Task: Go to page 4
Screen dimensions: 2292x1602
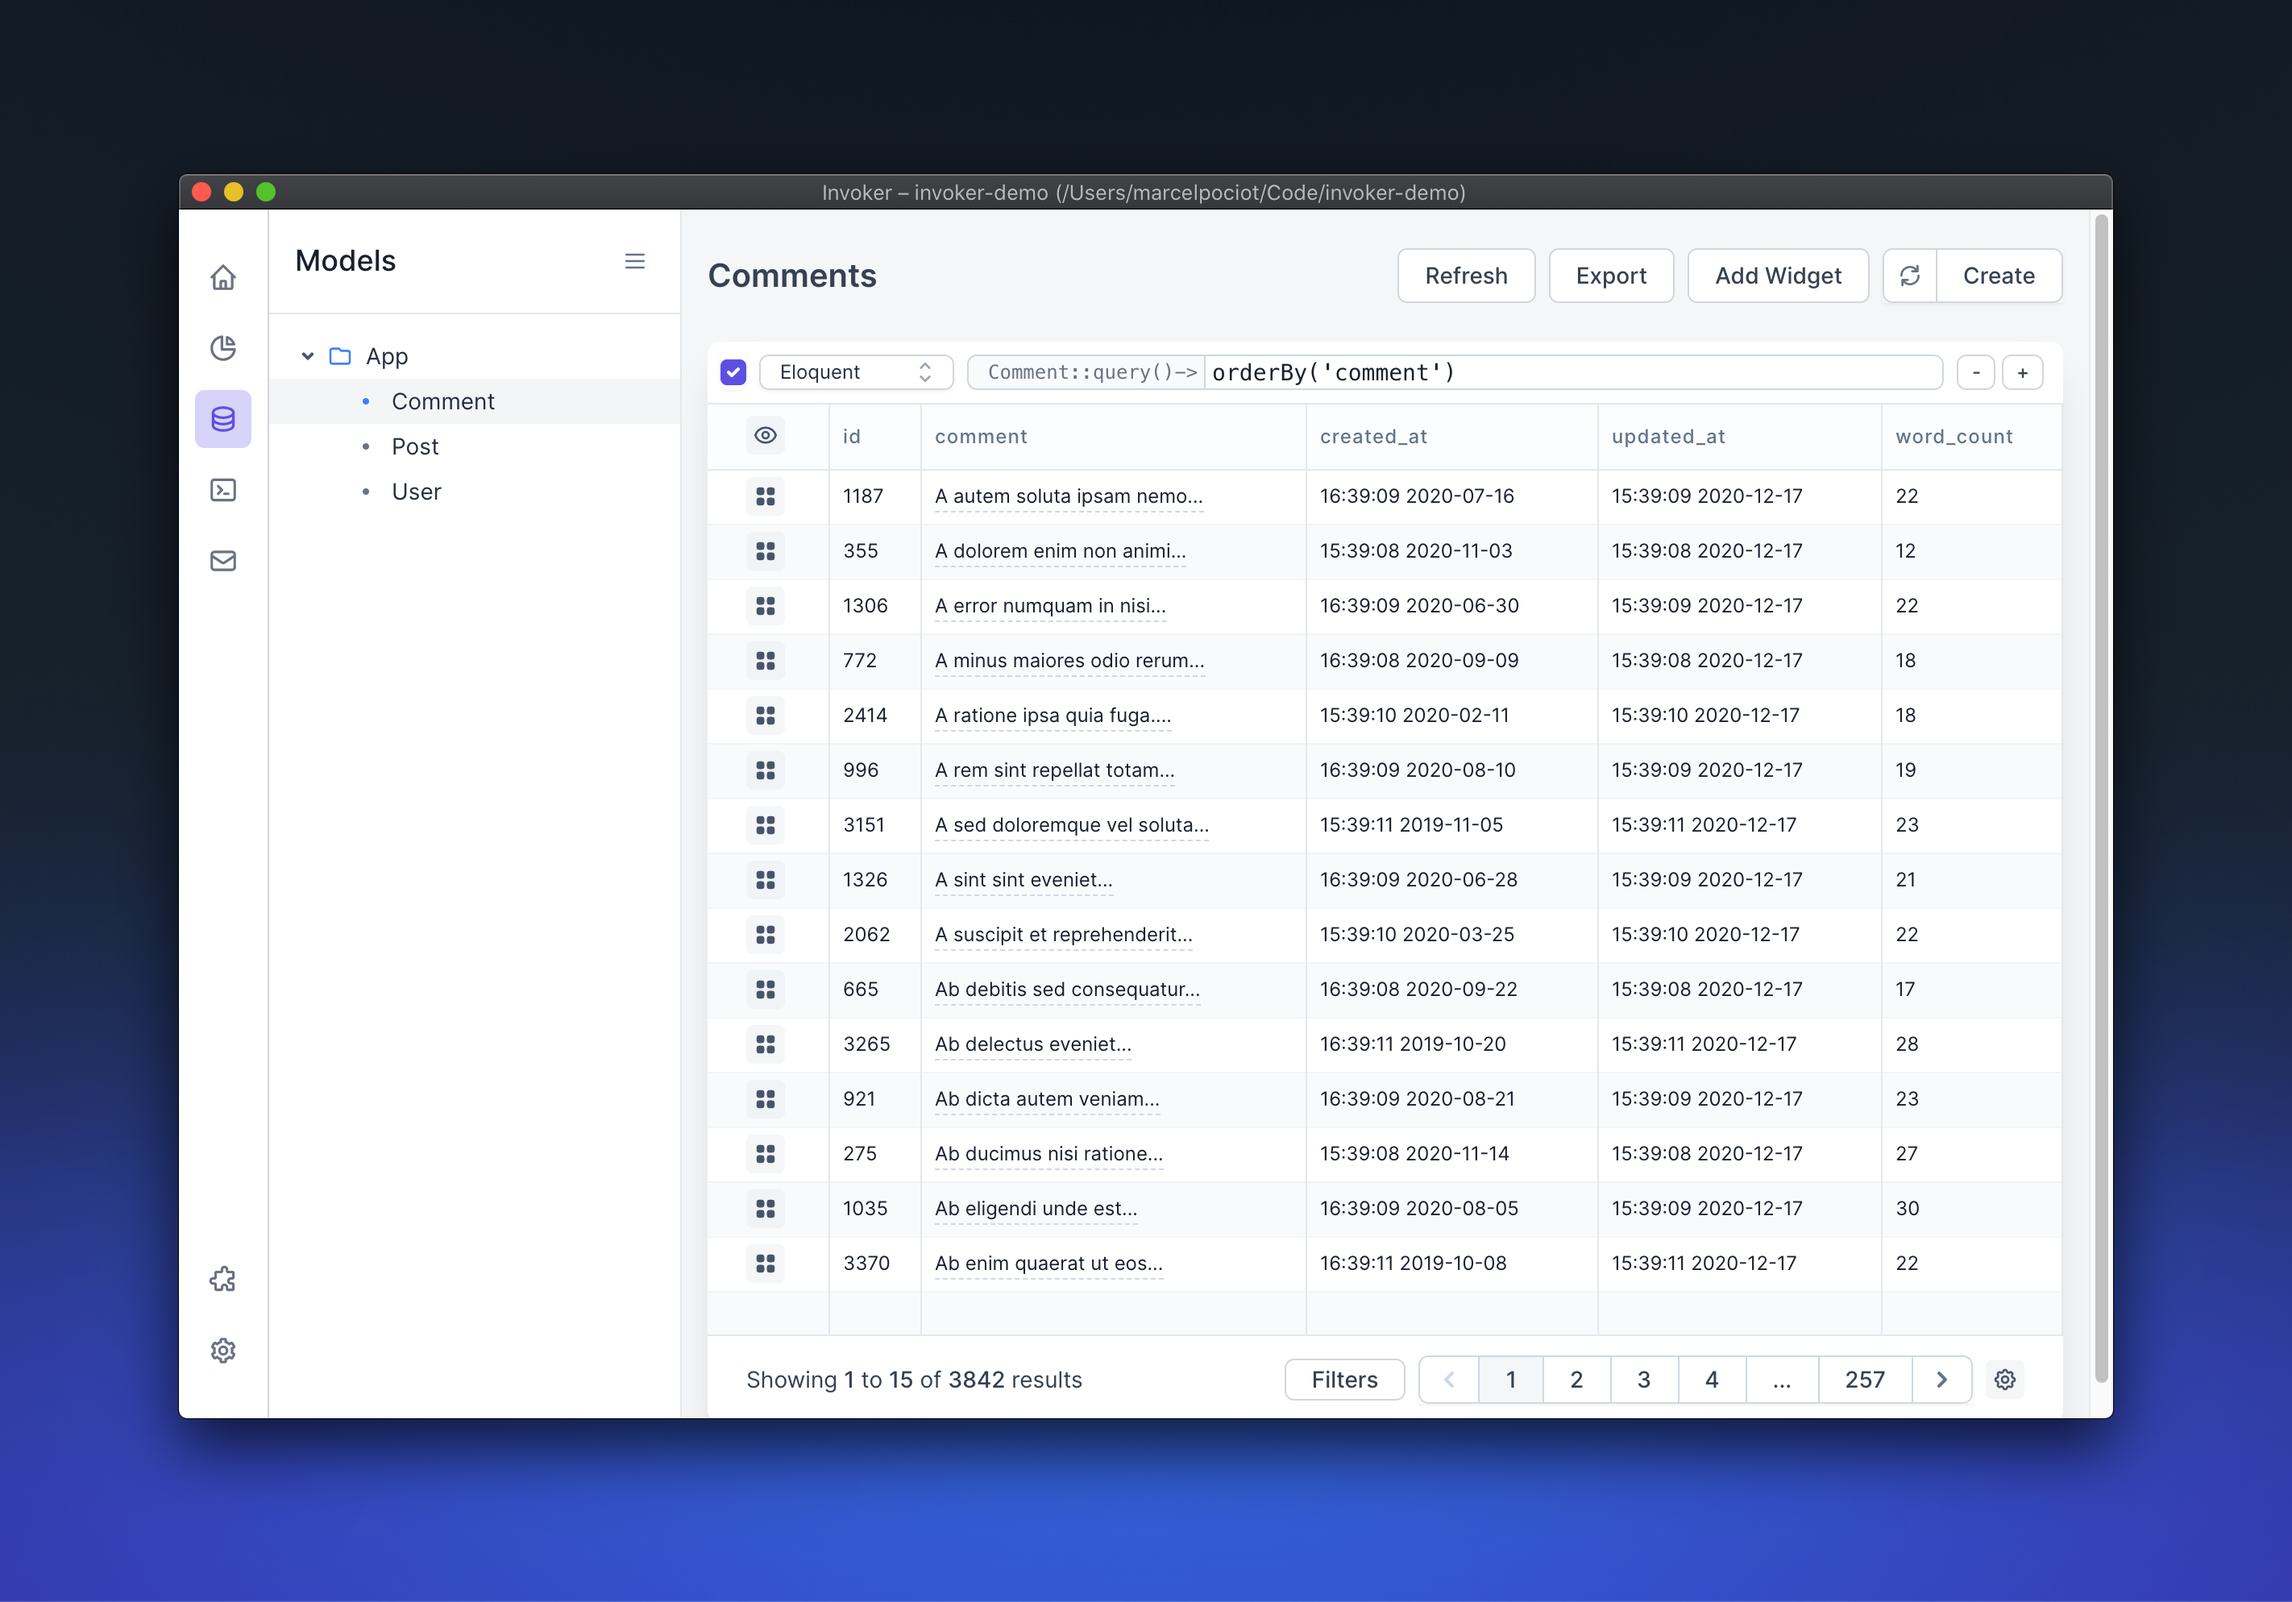Action: coord(1712,1380)
